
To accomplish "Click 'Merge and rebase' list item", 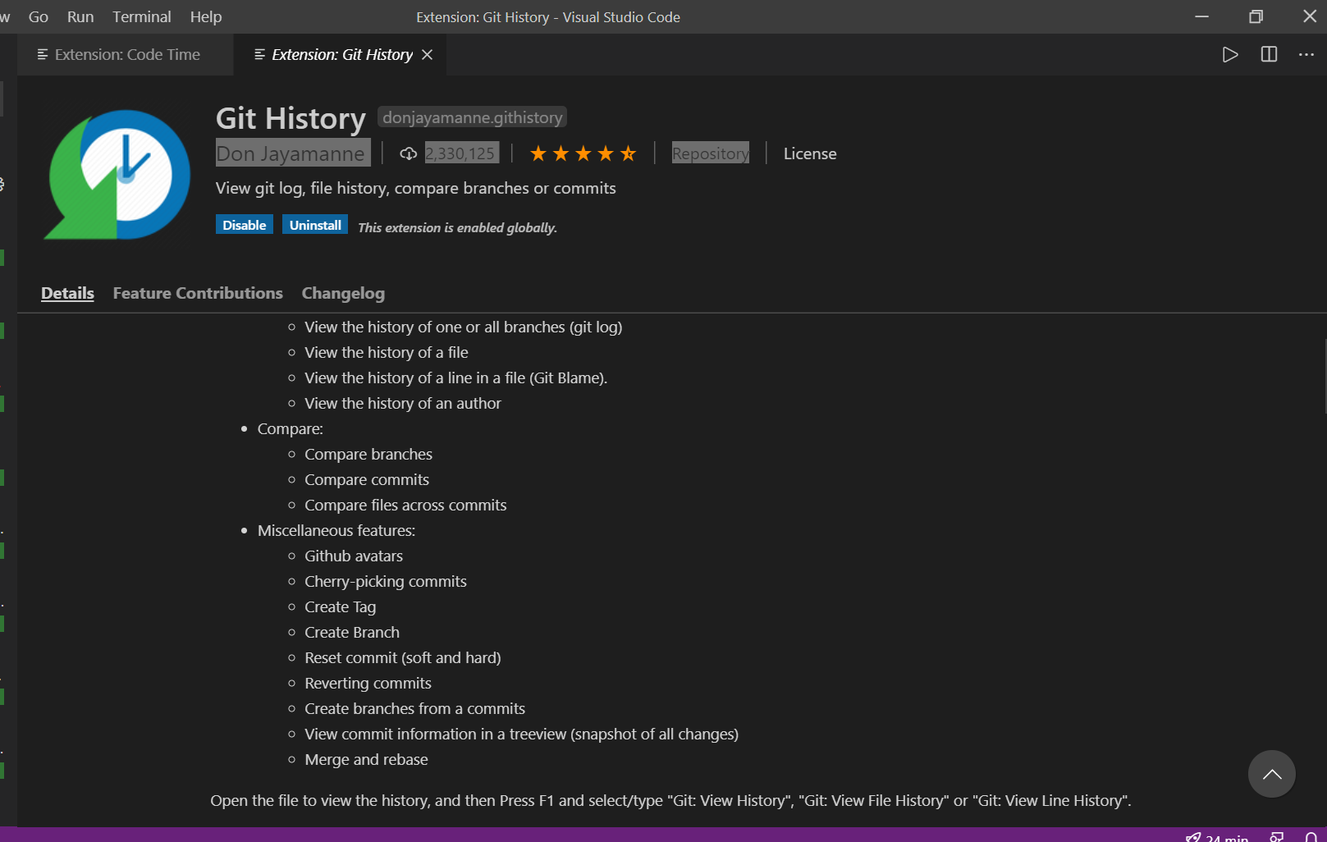I will coord(366,759).
